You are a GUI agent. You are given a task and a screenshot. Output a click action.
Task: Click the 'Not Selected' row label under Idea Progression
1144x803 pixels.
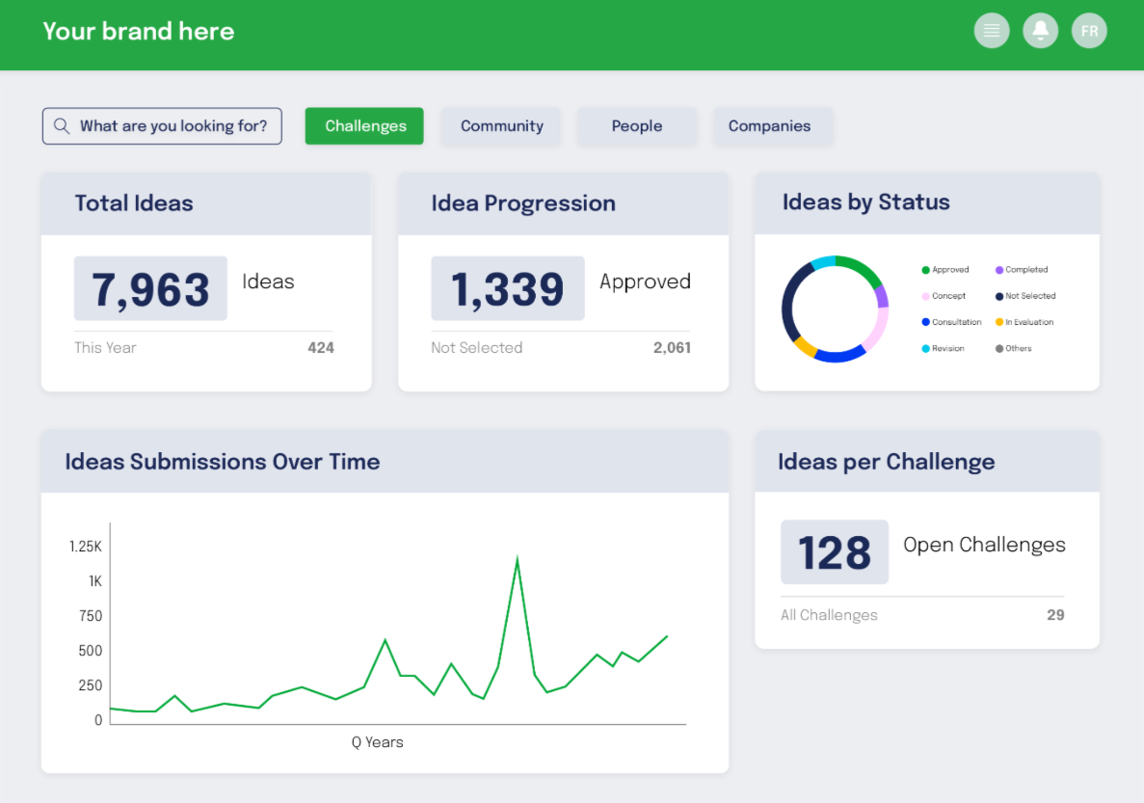[476, 348]
